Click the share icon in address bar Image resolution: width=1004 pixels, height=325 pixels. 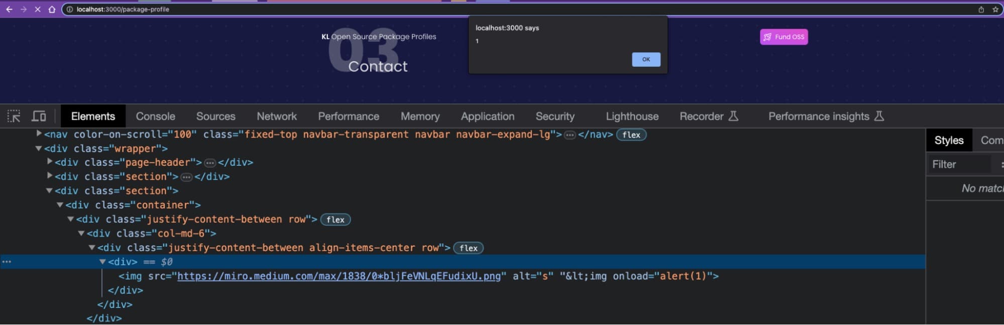tap(981, 9)
